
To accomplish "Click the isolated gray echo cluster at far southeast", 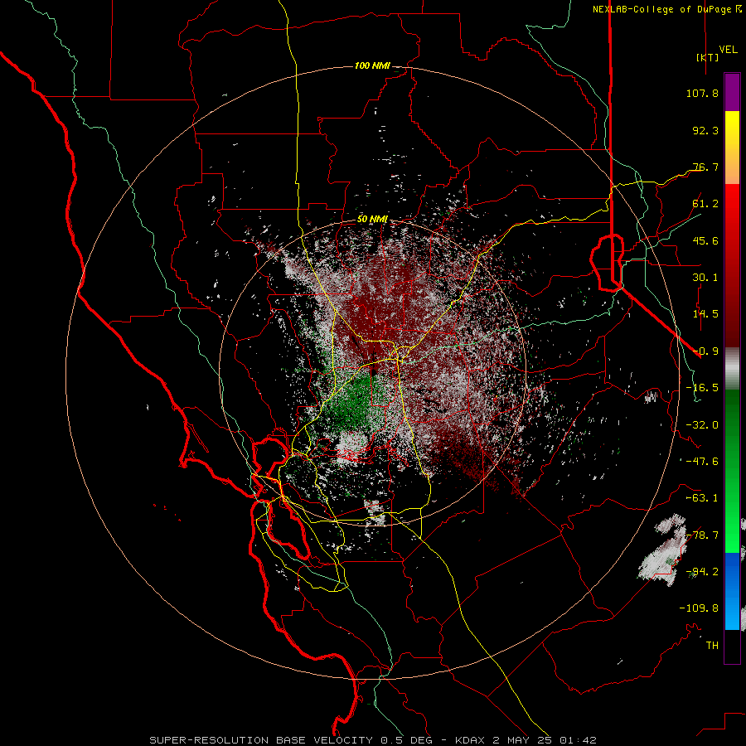I will (664, 550).
